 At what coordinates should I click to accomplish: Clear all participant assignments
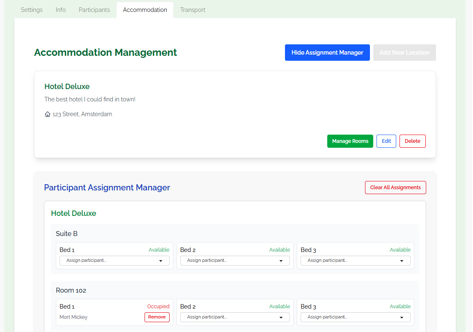[x=395, y=188]
